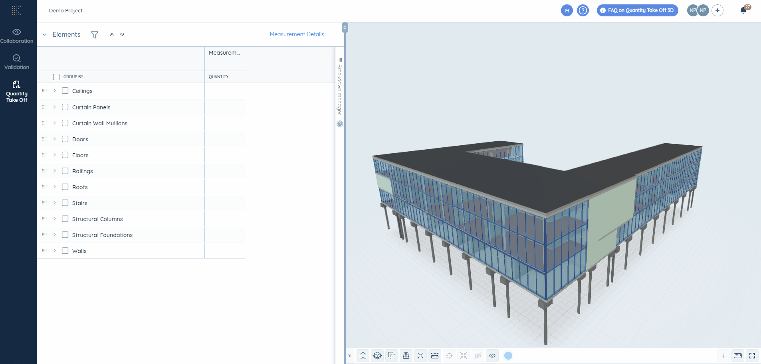Click the show all eye icon
The width and height of the screenshot is (761, 364).
click(492, 356)
